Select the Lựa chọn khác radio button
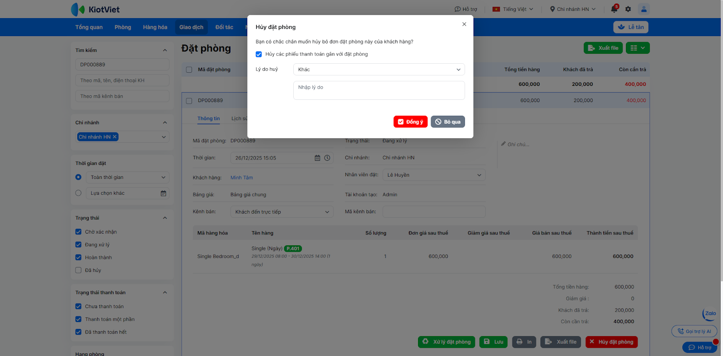The image size is (723, 356). [x=79, y=193]
